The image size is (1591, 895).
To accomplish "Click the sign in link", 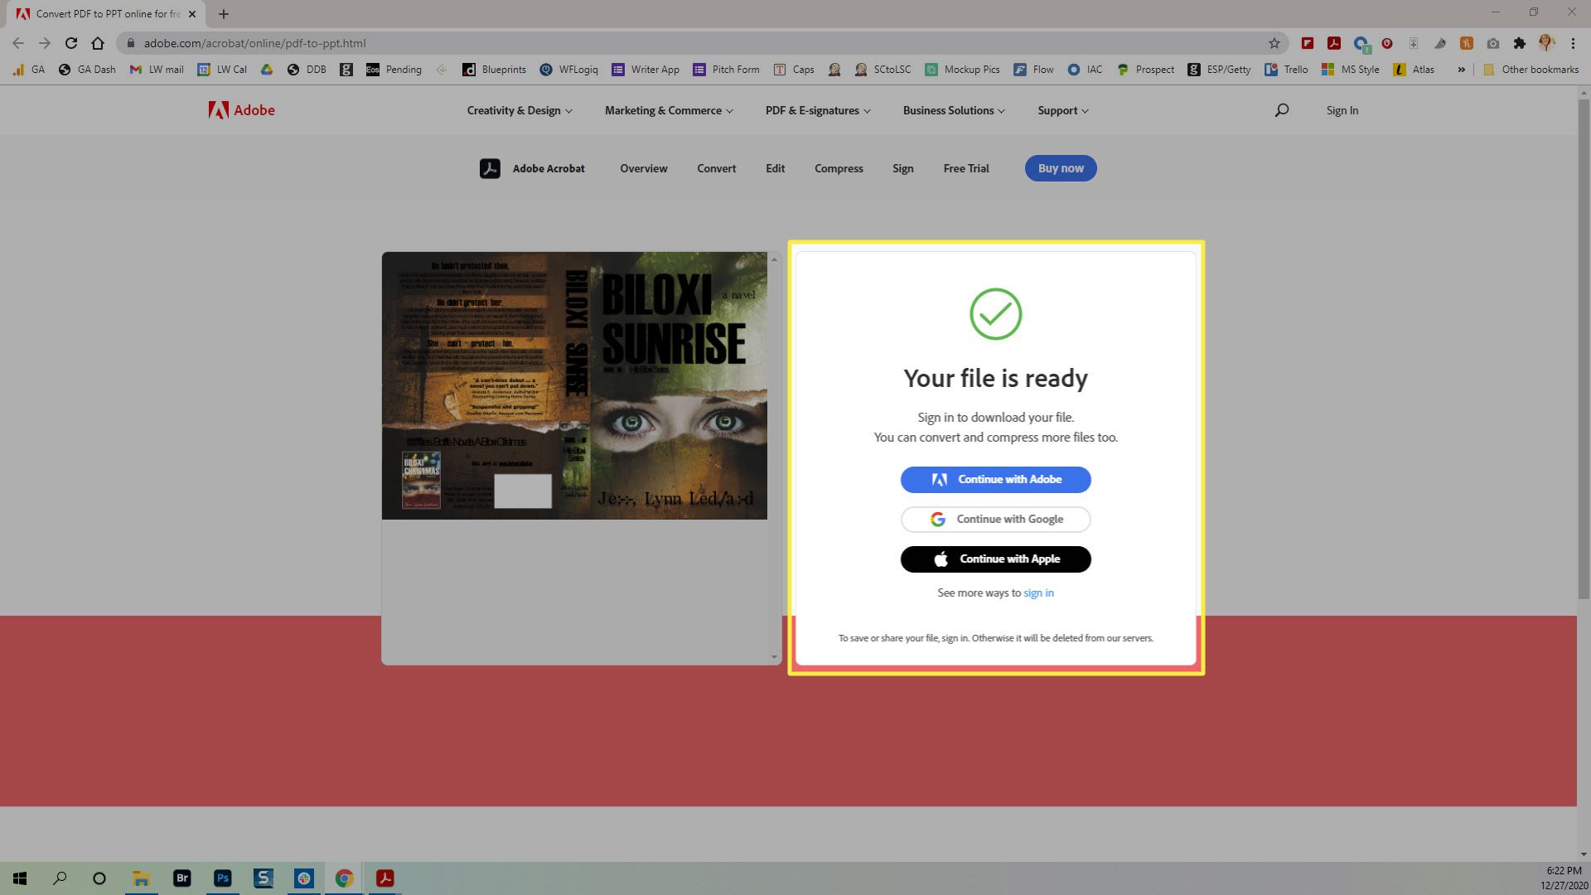I will click(x=1038, y=593).
